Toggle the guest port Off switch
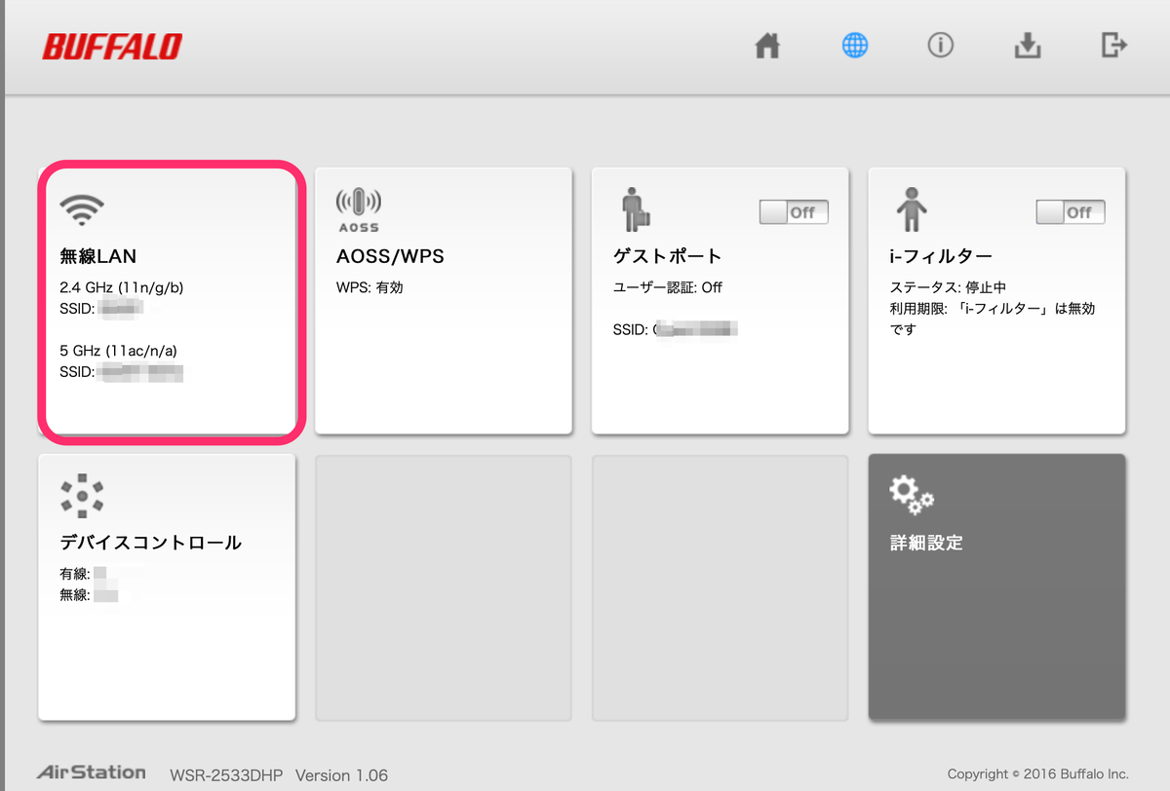Image resolution: width=1170 pixels, height=791 pixels. tap(794, 211)
